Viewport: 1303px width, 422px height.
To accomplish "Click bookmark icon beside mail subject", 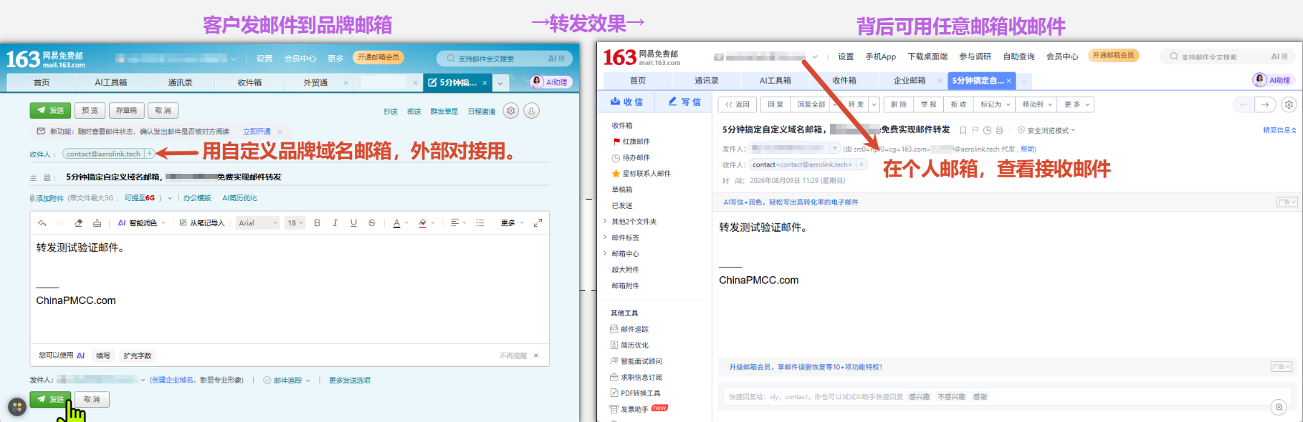I will pyautogui.click(x=963, y=130).
